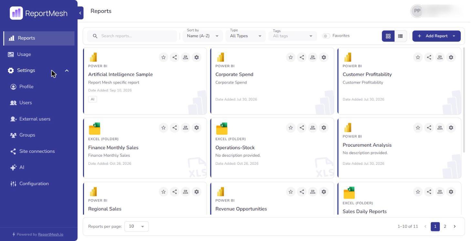This screenshot has height=241, width=475.
Task: Star the Operations-Stock report
Action: [x=291, y=128]
